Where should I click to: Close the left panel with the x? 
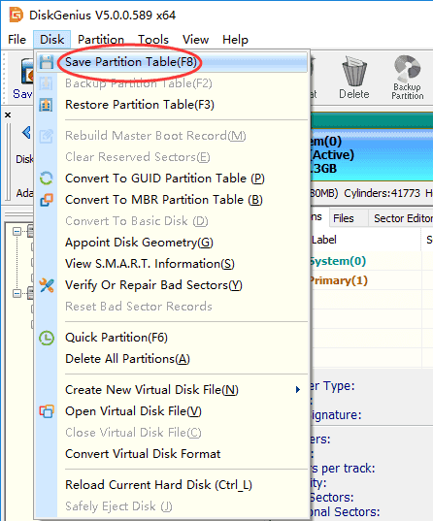coord(8,114)
